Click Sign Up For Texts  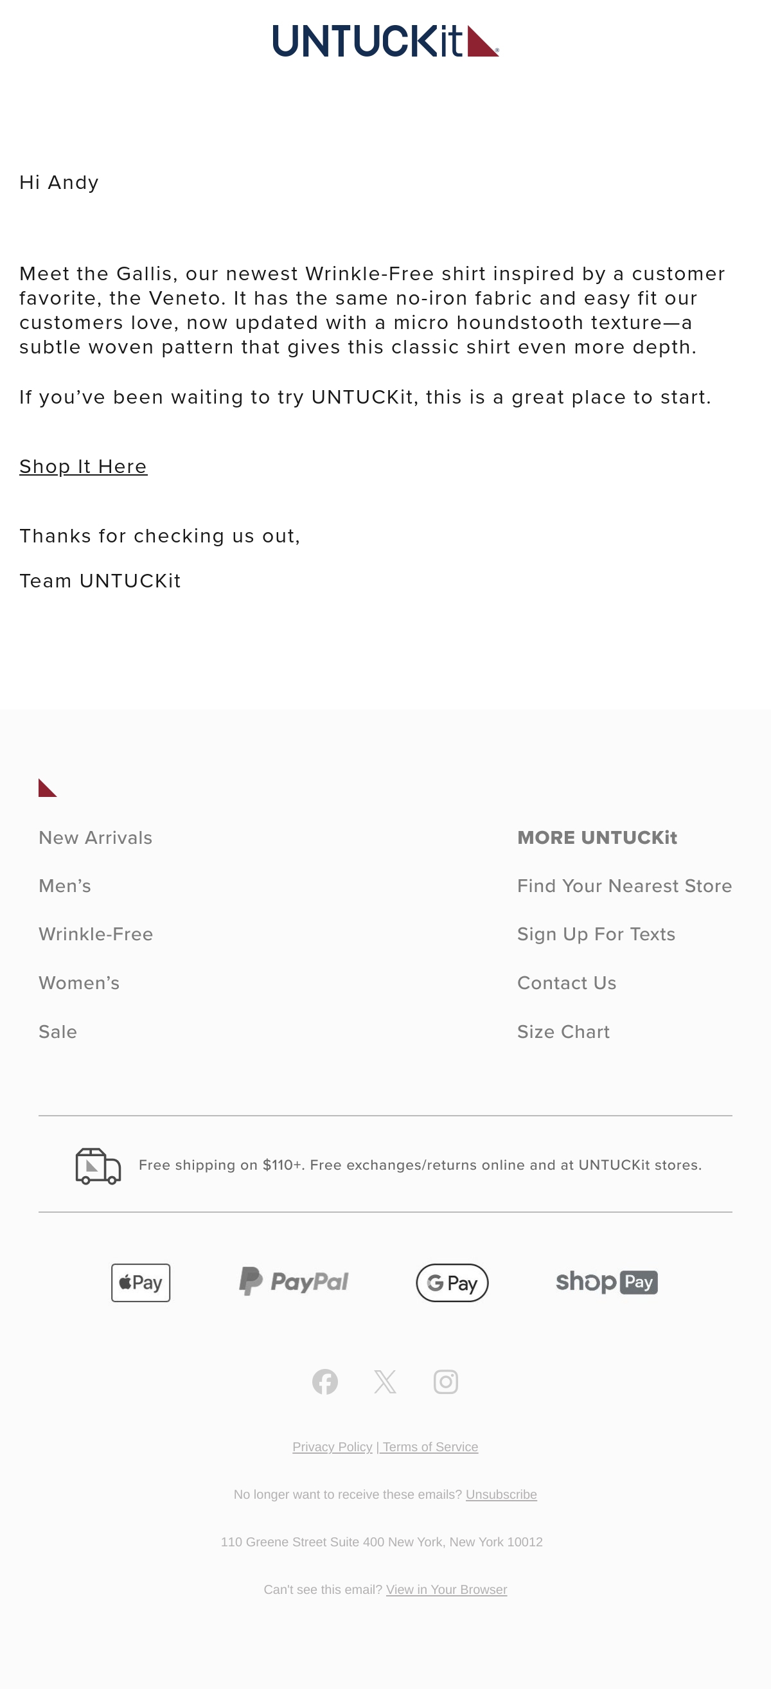[596, 934]
